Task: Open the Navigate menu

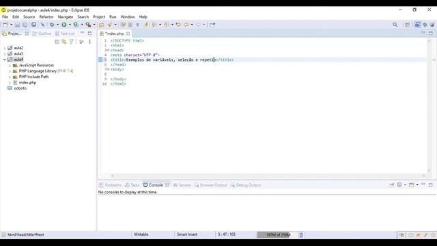Action: tap(66, 17)
